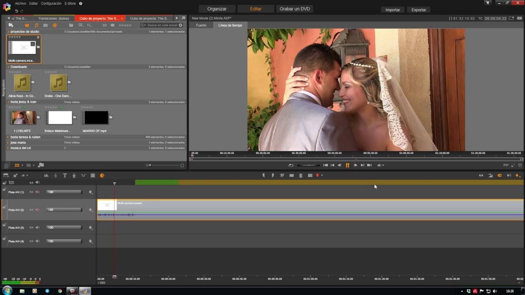Click the Grabar un DVD button
The height and width of the screenshot is (295, 525).
coord(294,9)
